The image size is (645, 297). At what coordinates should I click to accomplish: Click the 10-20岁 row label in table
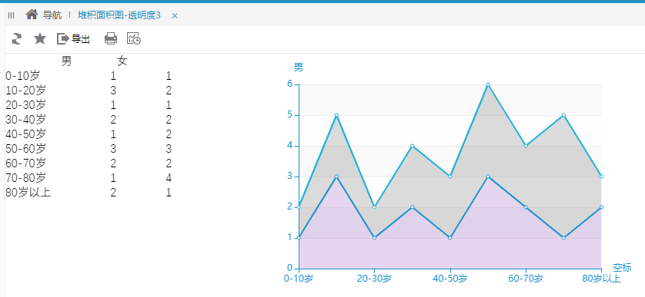pos(26,91)
